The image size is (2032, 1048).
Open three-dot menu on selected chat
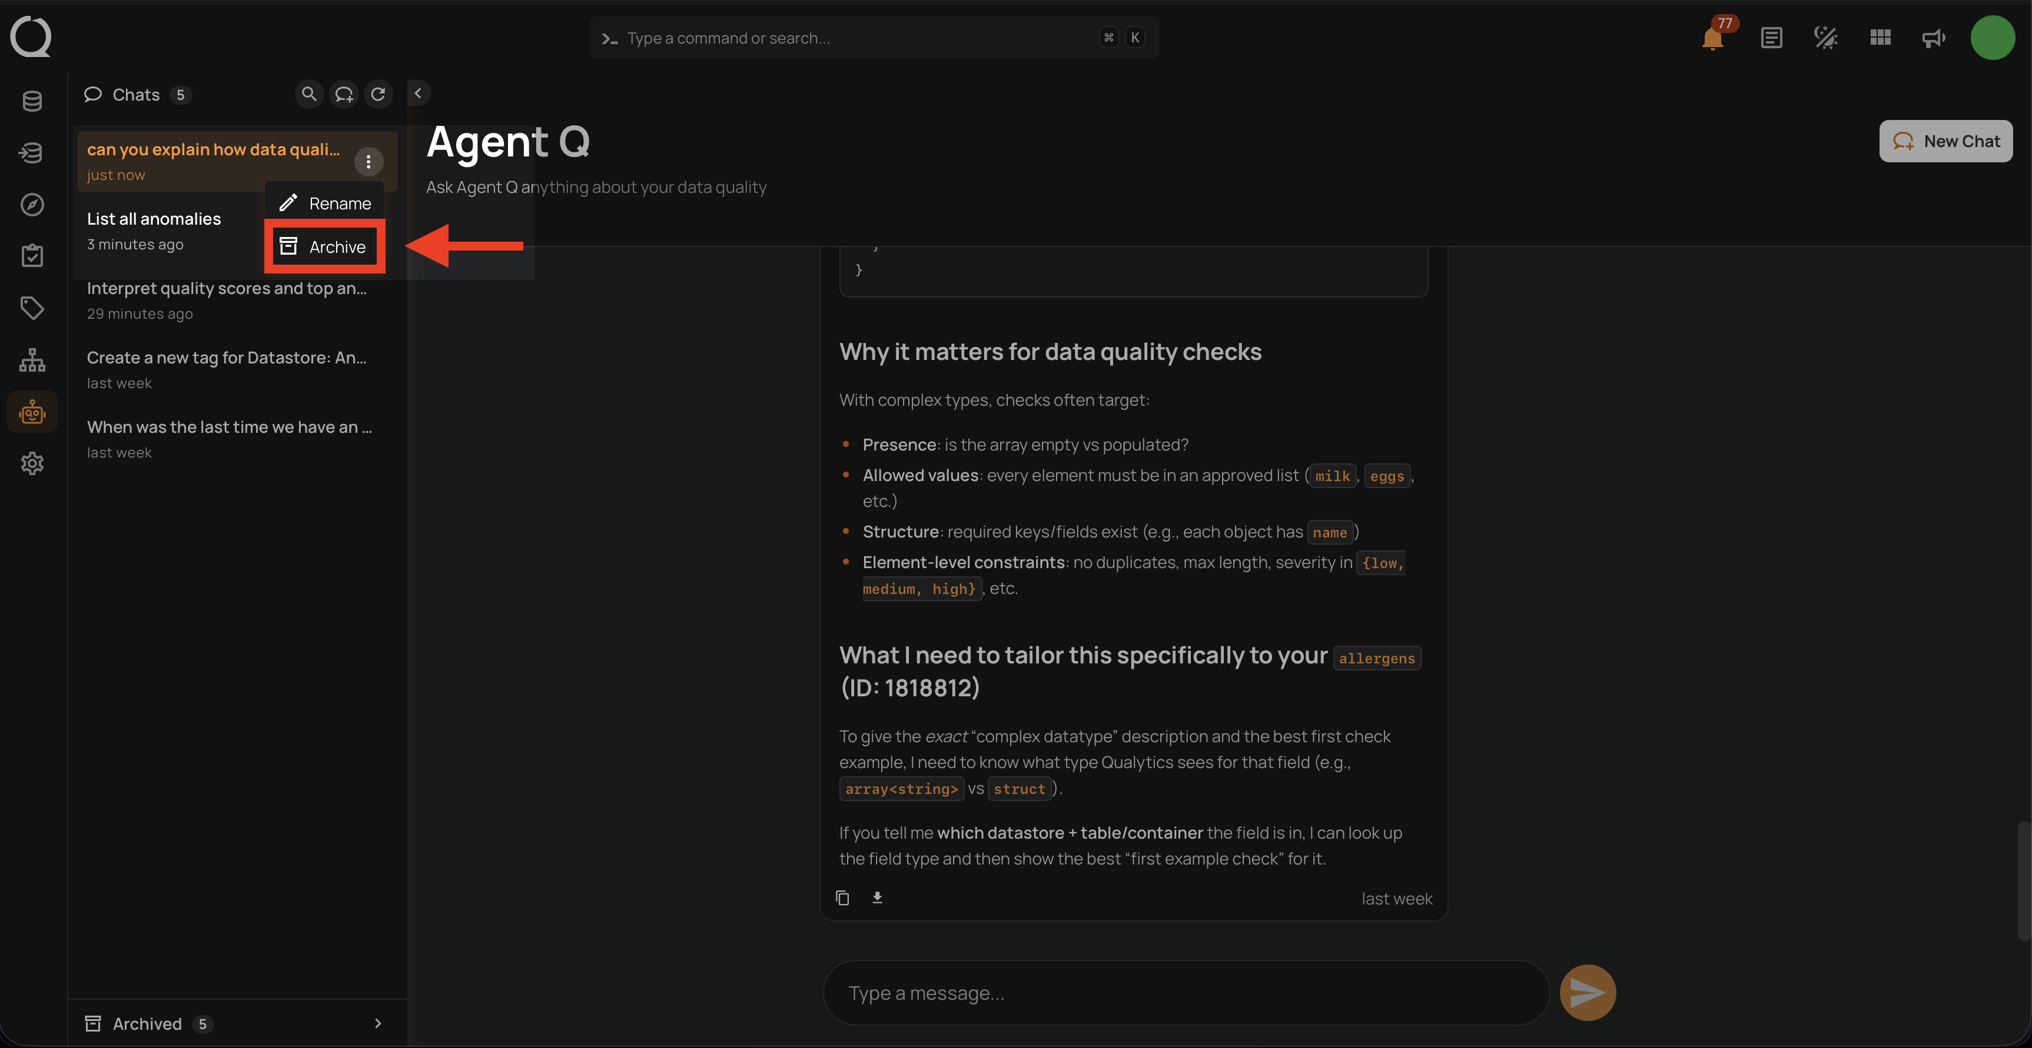point(368,162)
